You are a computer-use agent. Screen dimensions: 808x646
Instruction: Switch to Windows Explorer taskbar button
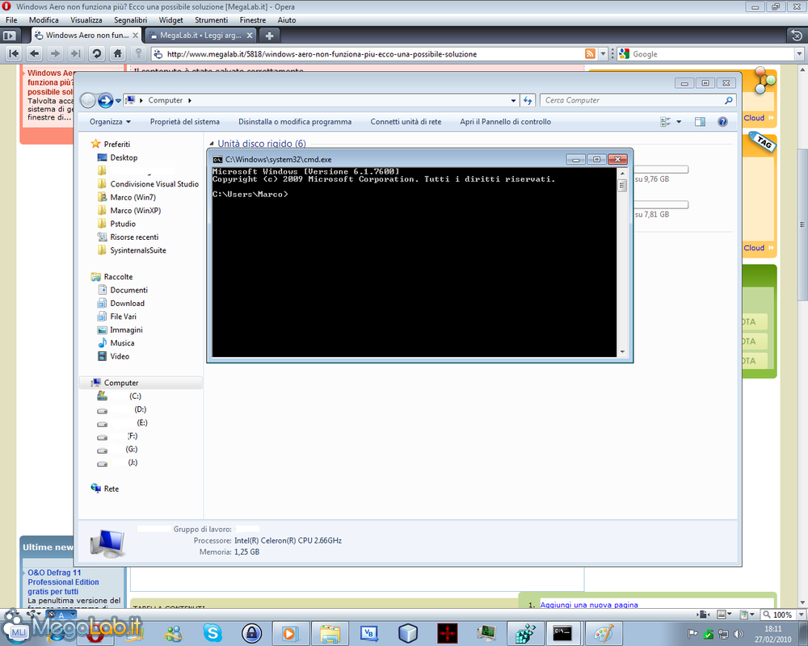click(x=330, y=633)
